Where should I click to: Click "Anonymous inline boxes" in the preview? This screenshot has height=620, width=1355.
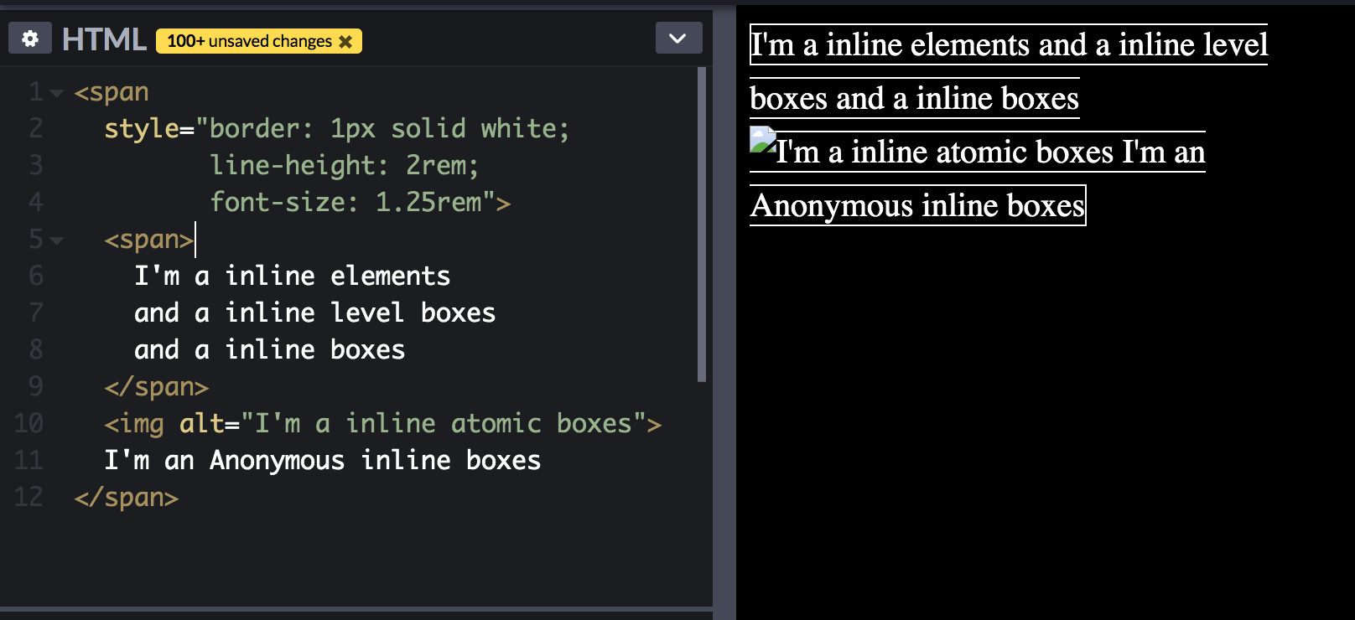click(917, 206)
